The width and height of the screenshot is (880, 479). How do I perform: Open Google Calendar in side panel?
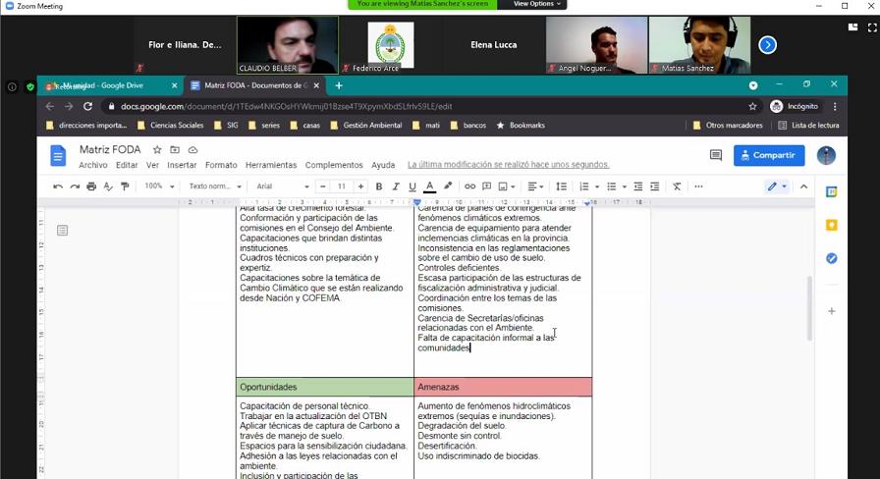(x=832, y=192)
